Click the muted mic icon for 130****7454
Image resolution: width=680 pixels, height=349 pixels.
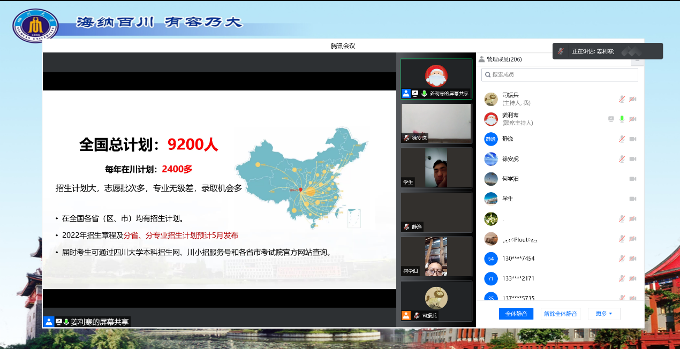tap(622, 259)
